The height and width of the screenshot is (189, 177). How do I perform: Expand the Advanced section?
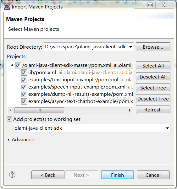pos(8,140)
